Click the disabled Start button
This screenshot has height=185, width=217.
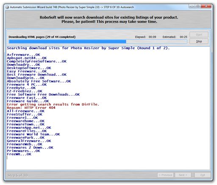(x=199, y=34)
